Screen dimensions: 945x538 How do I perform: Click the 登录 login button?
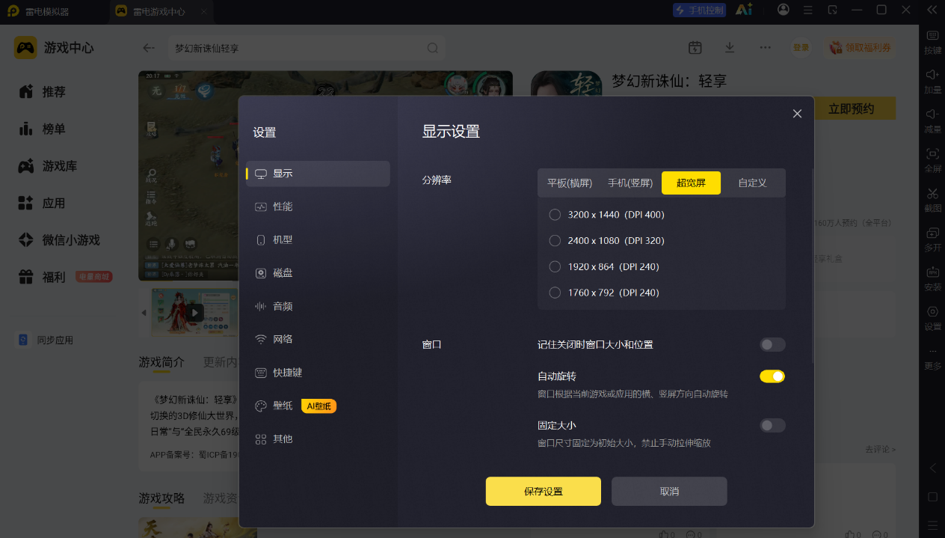(x=801, y=47)
